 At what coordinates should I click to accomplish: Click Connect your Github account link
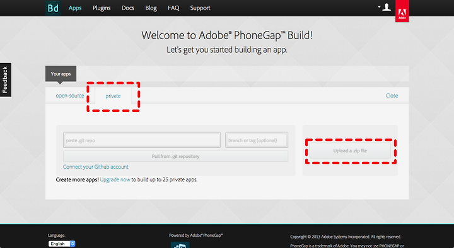96,167
